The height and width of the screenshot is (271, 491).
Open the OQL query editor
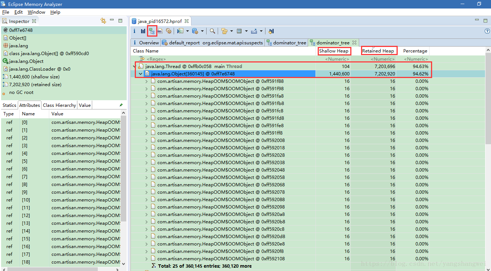point(160,31)
